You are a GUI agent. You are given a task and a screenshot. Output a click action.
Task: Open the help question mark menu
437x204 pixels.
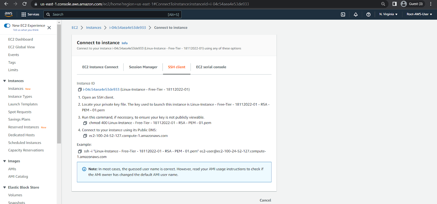point(368,14)
